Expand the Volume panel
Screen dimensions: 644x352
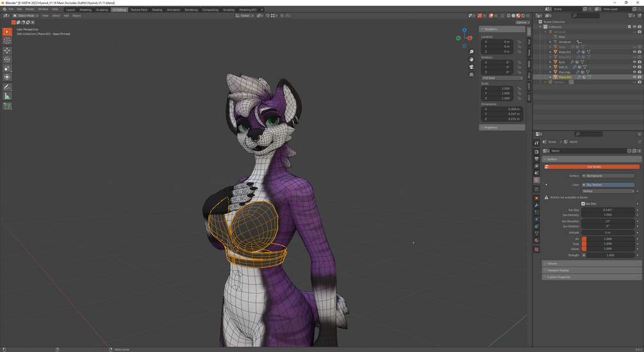coord(591,264)
